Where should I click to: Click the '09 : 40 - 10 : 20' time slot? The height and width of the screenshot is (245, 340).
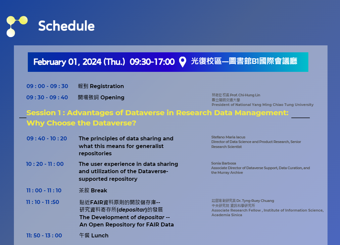47,138
